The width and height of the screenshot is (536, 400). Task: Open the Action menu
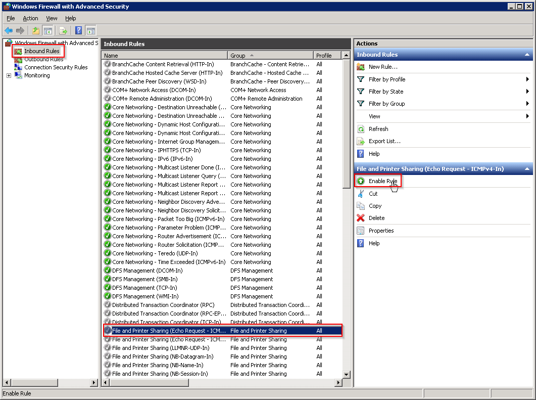pos(30,19)
